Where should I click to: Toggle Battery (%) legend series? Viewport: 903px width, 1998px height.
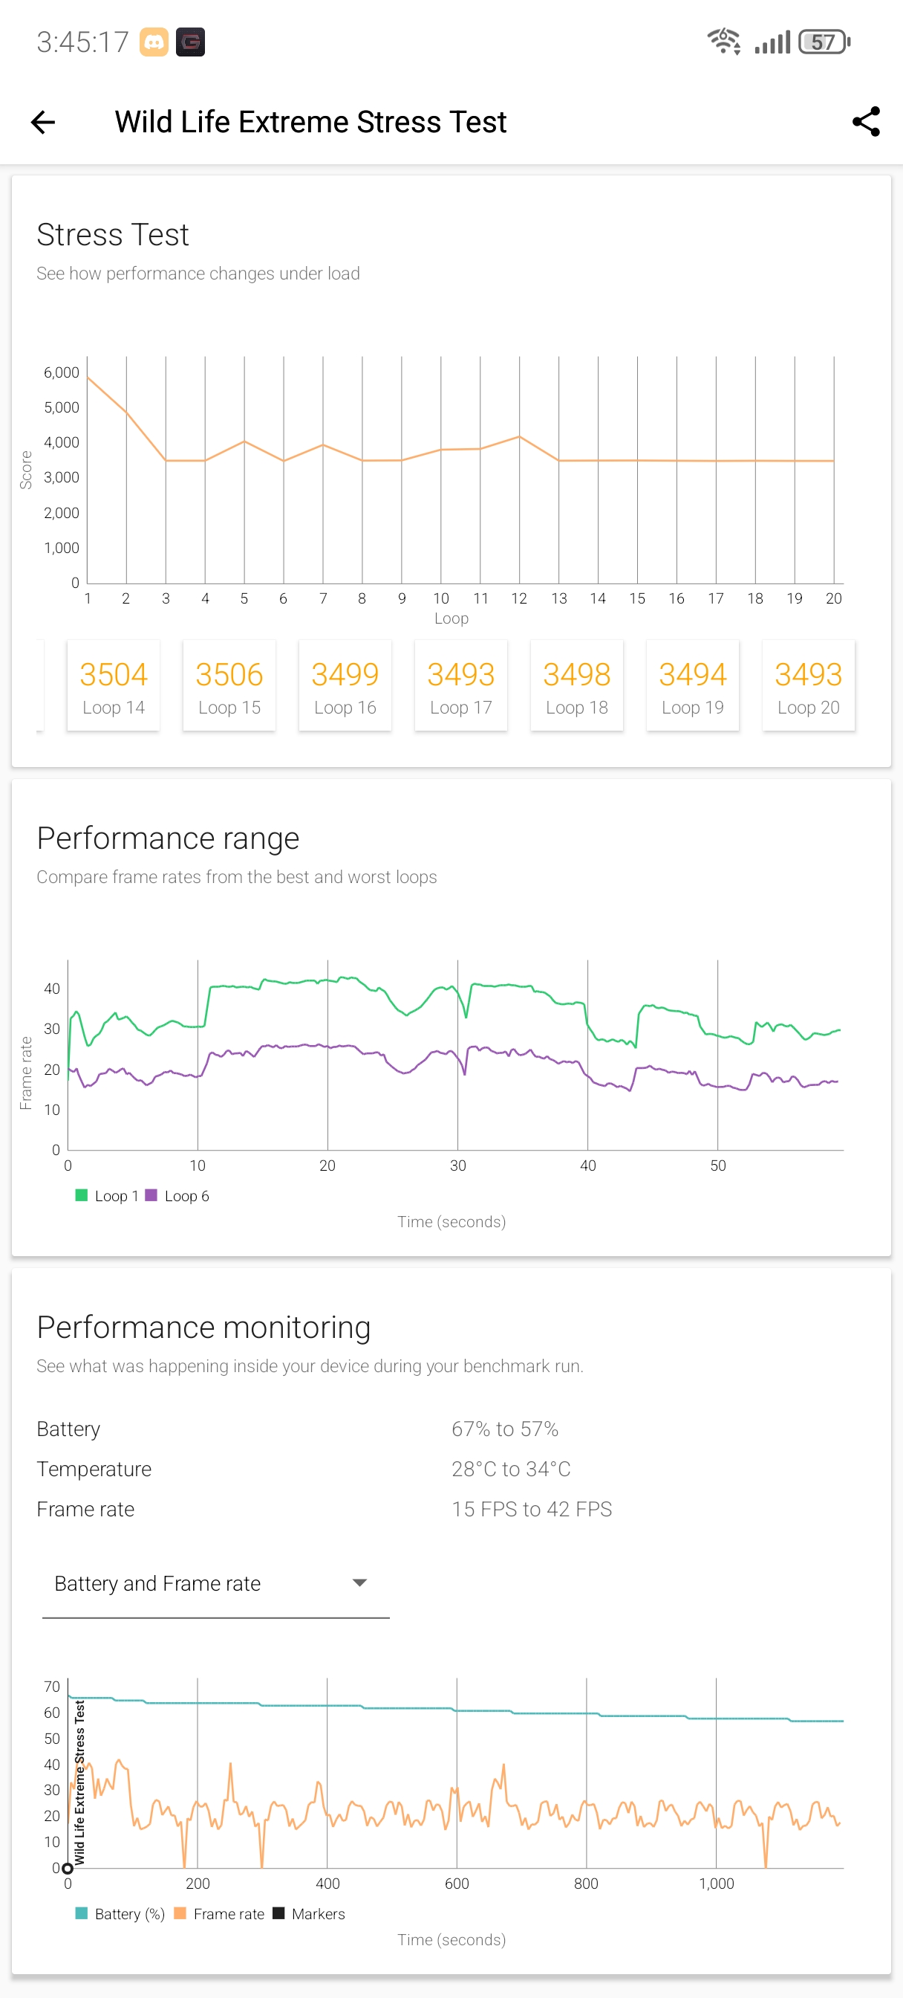coord(120,1913)
